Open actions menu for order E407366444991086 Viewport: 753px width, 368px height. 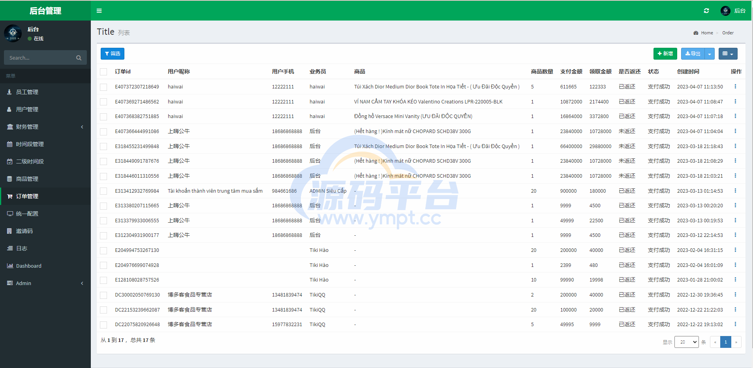[735, 131]
